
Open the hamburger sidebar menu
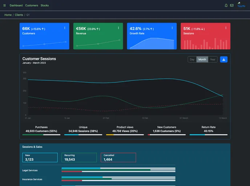pos(5,5)
